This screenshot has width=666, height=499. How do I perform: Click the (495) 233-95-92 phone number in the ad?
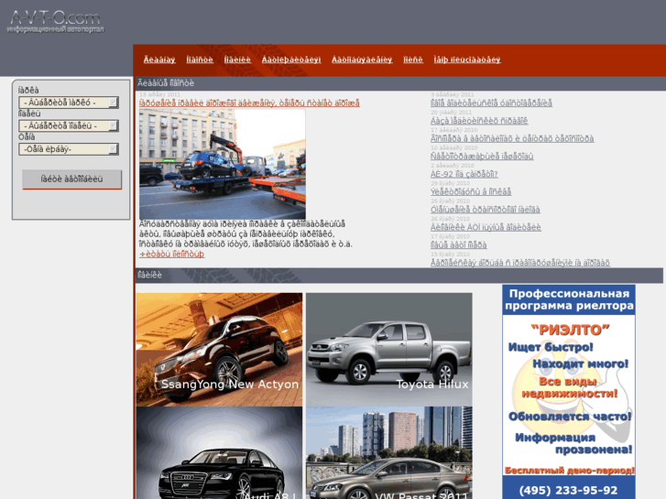(x=568, y=491)
